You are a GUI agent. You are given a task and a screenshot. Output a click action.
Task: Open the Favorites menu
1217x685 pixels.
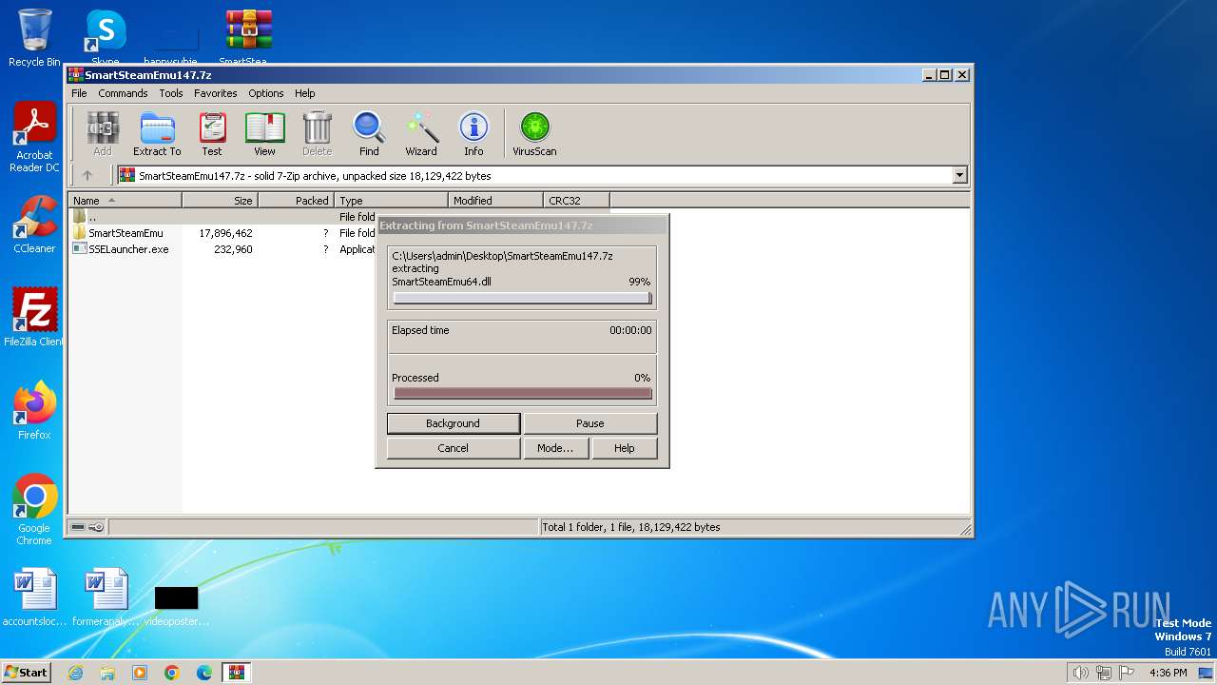(x=216, y=93)
